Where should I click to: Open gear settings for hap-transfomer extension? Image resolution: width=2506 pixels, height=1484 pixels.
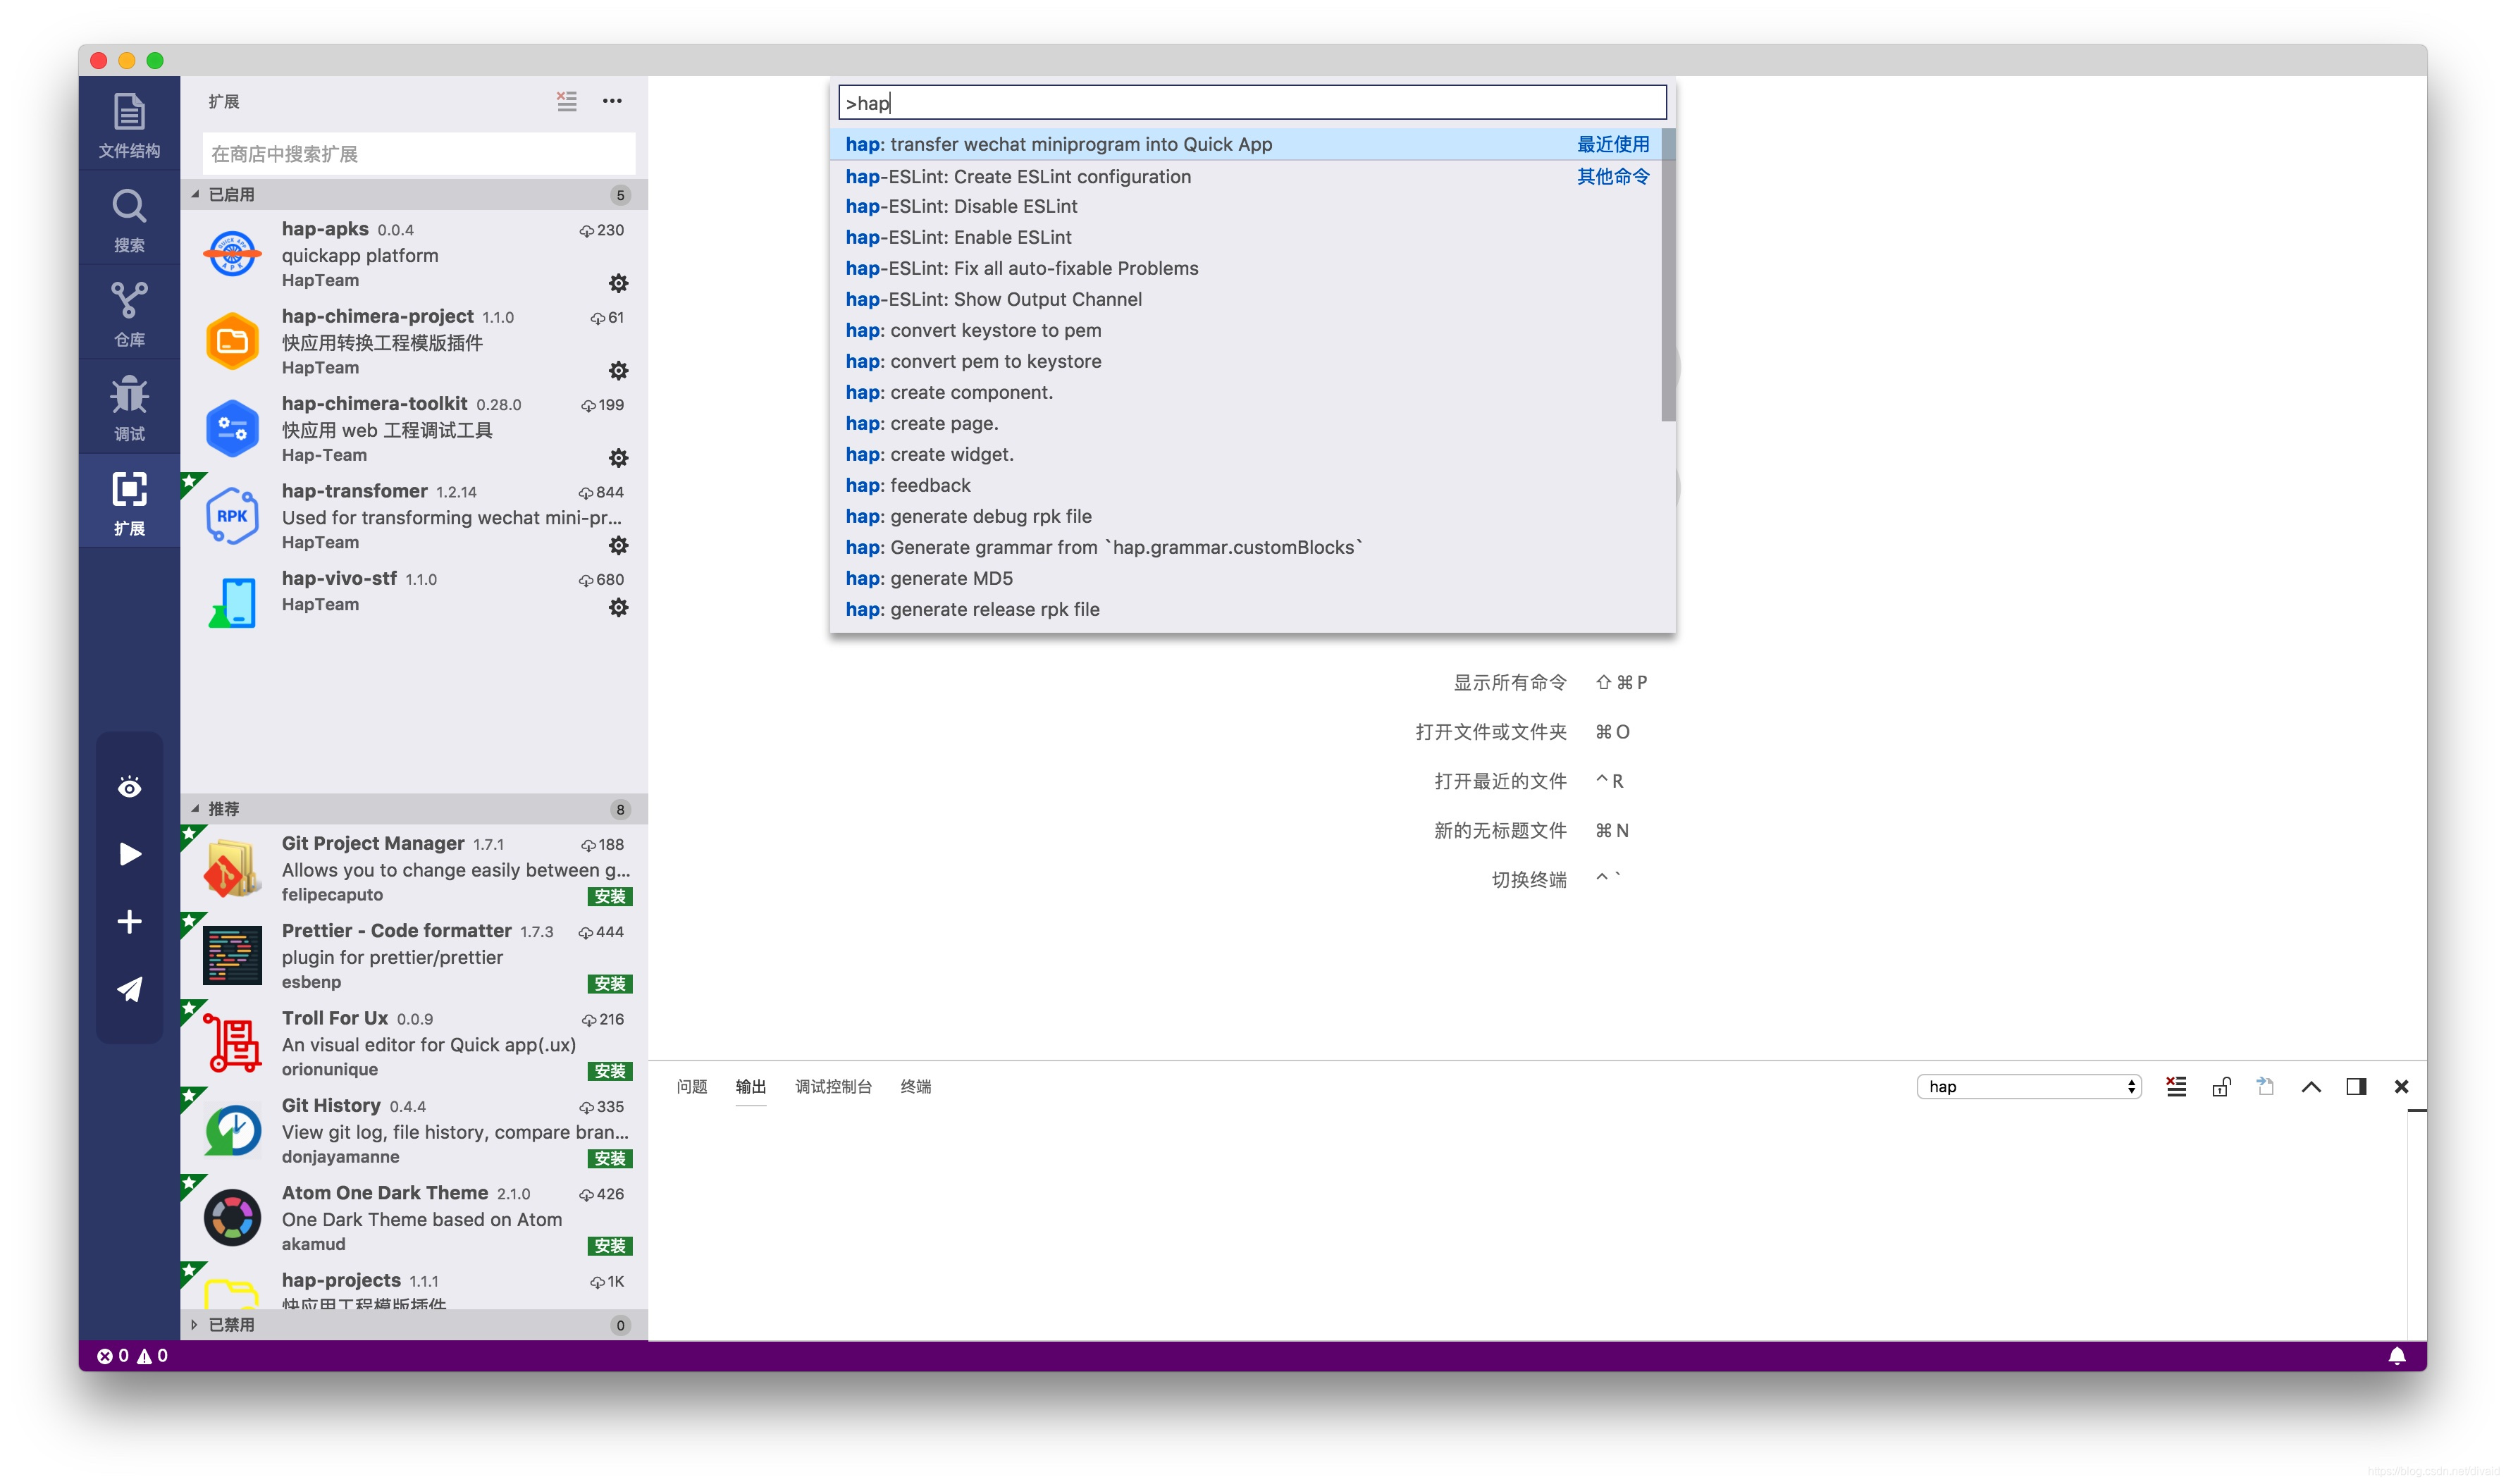pyautogui.click(x=618, y=545)
